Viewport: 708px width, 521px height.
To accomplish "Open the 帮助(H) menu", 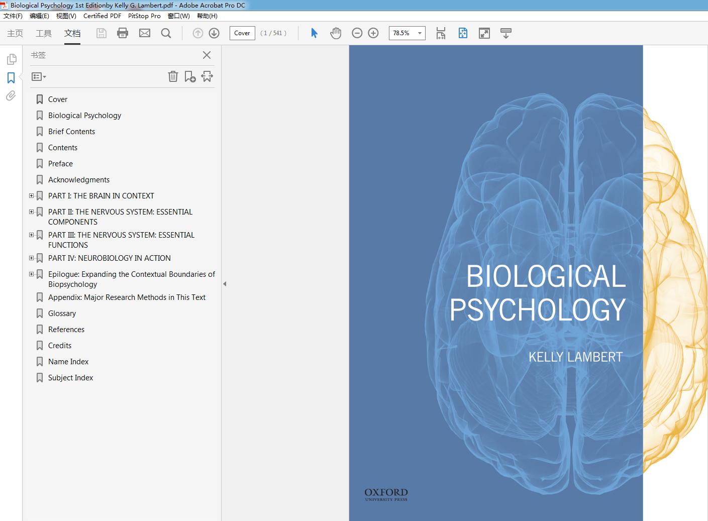I will click(x=207, y=16).
